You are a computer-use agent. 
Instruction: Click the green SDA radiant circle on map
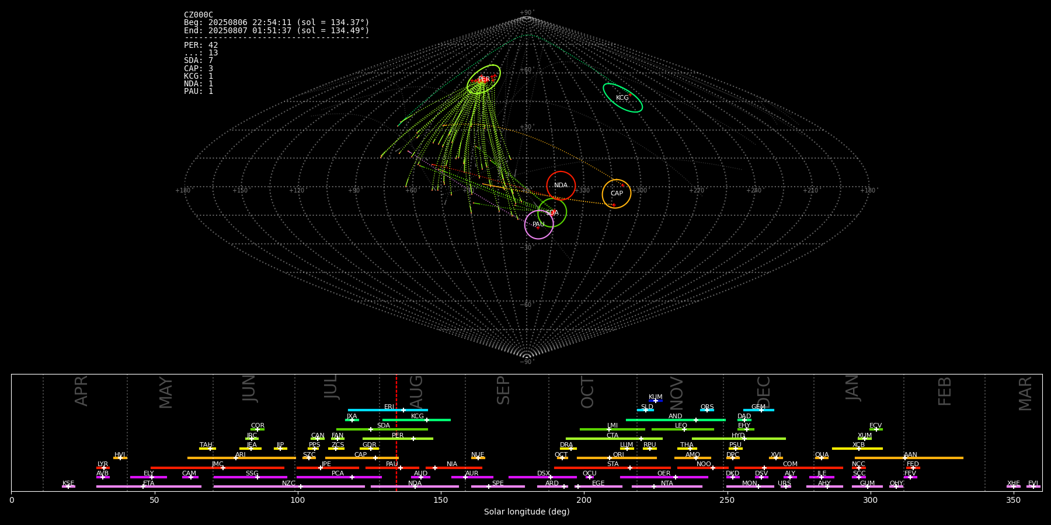pyautogui.click(x=552, y=212)
